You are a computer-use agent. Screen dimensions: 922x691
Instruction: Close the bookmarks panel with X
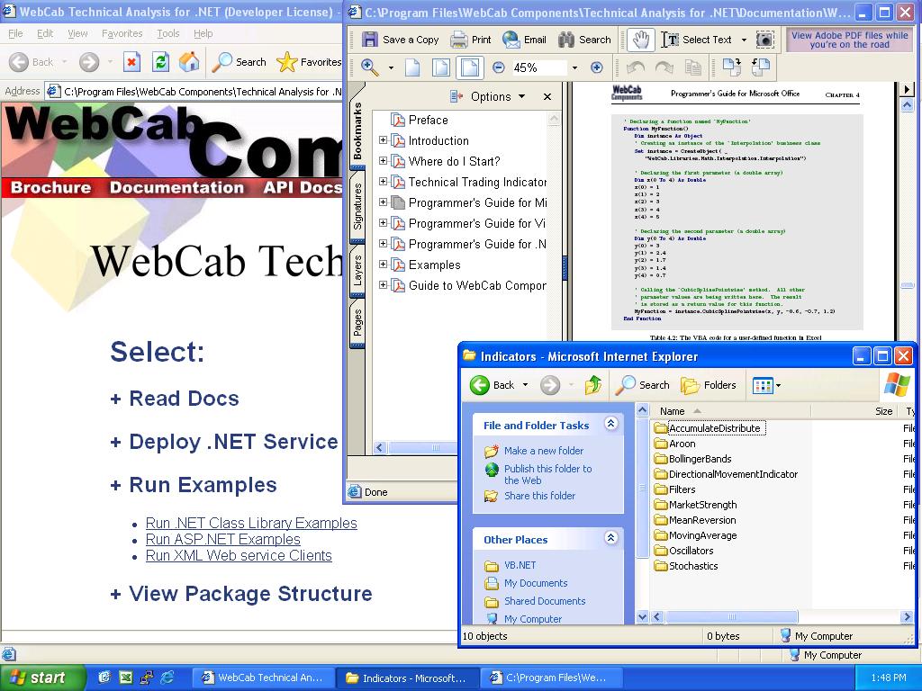pyautogui.click(x=547, y=96)
